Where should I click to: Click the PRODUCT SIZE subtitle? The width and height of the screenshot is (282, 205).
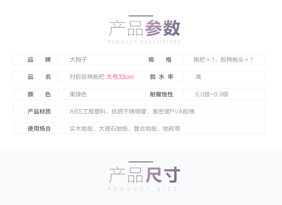point(142,189)
